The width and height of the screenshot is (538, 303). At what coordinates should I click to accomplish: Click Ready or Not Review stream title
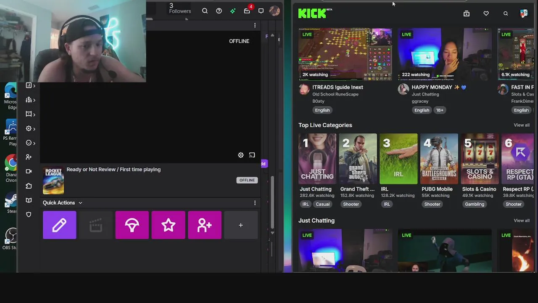point(113,170)
